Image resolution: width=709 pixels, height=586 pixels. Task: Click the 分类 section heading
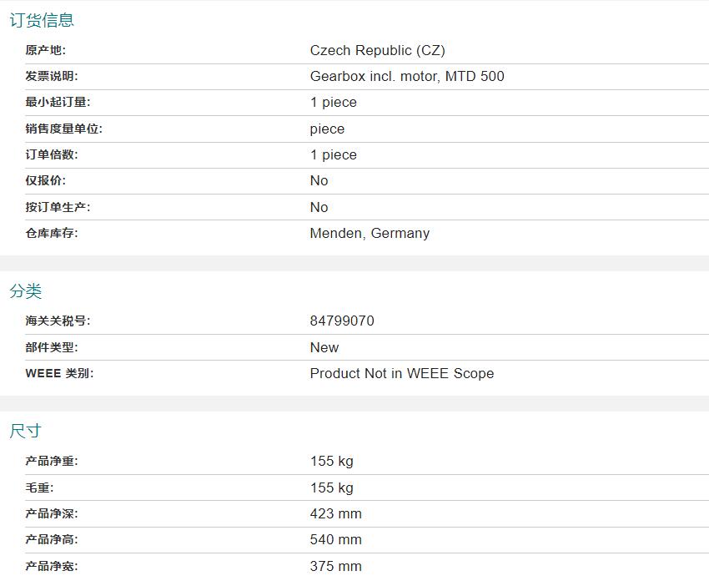26,291
